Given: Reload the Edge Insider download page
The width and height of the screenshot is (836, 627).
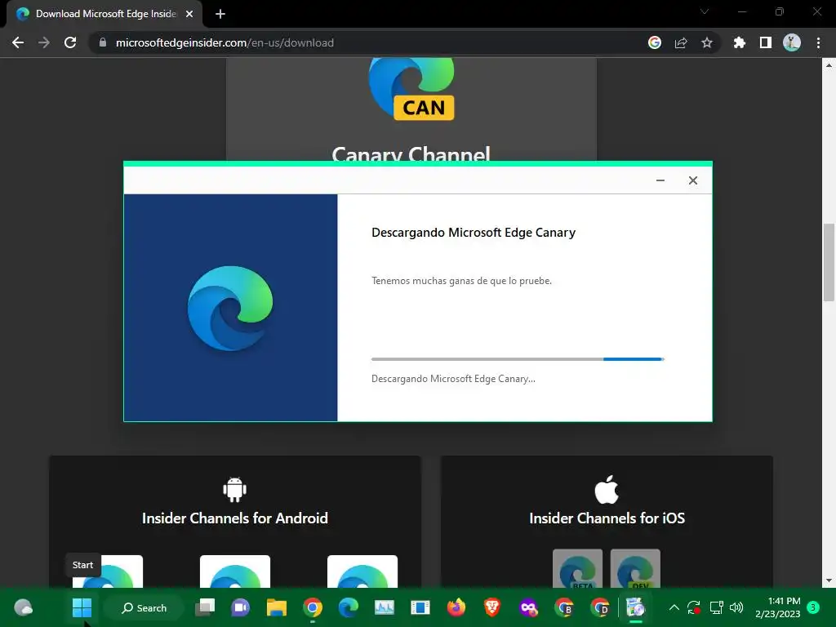Looking at the screenshot, I should (x=70, y=42).
